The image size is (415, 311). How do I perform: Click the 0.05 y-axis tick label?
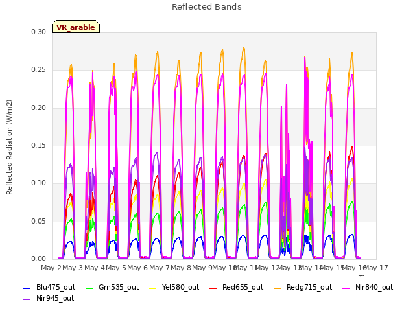(39, 222)
